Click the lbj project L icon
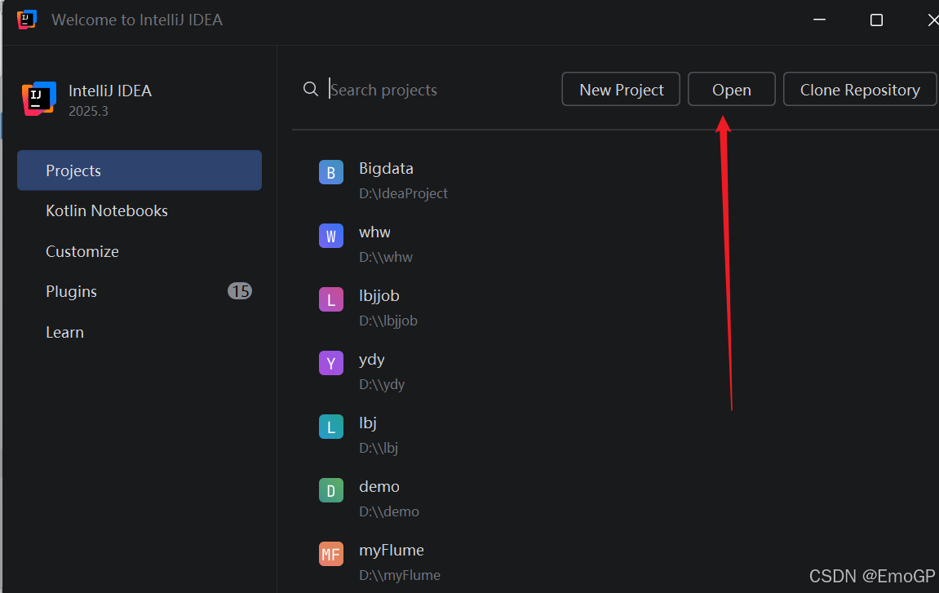The height and width of the screenshot is (593, 939). pos(331,427)
